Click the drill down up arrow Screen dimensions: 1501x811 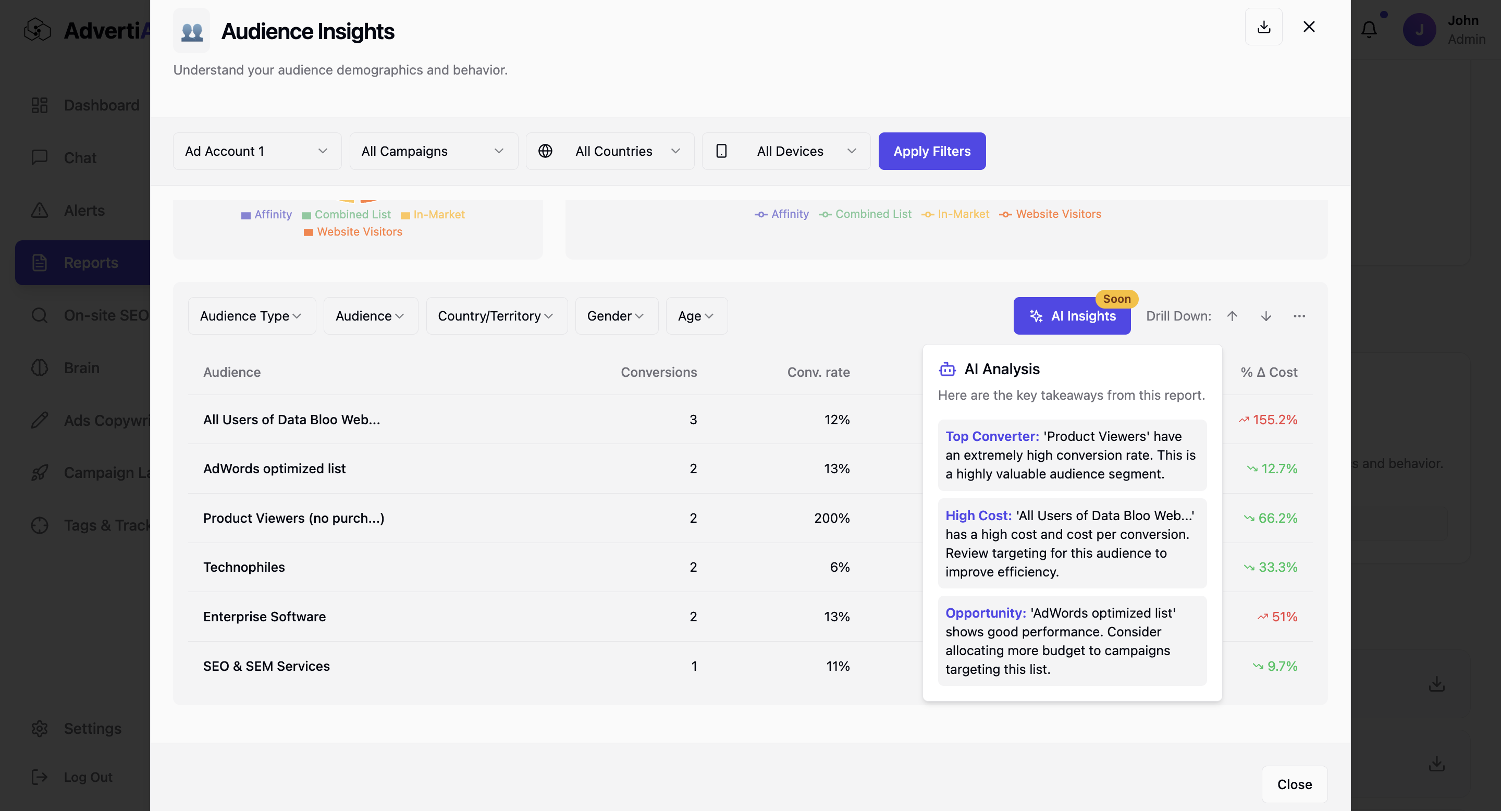coord(1232,316)
